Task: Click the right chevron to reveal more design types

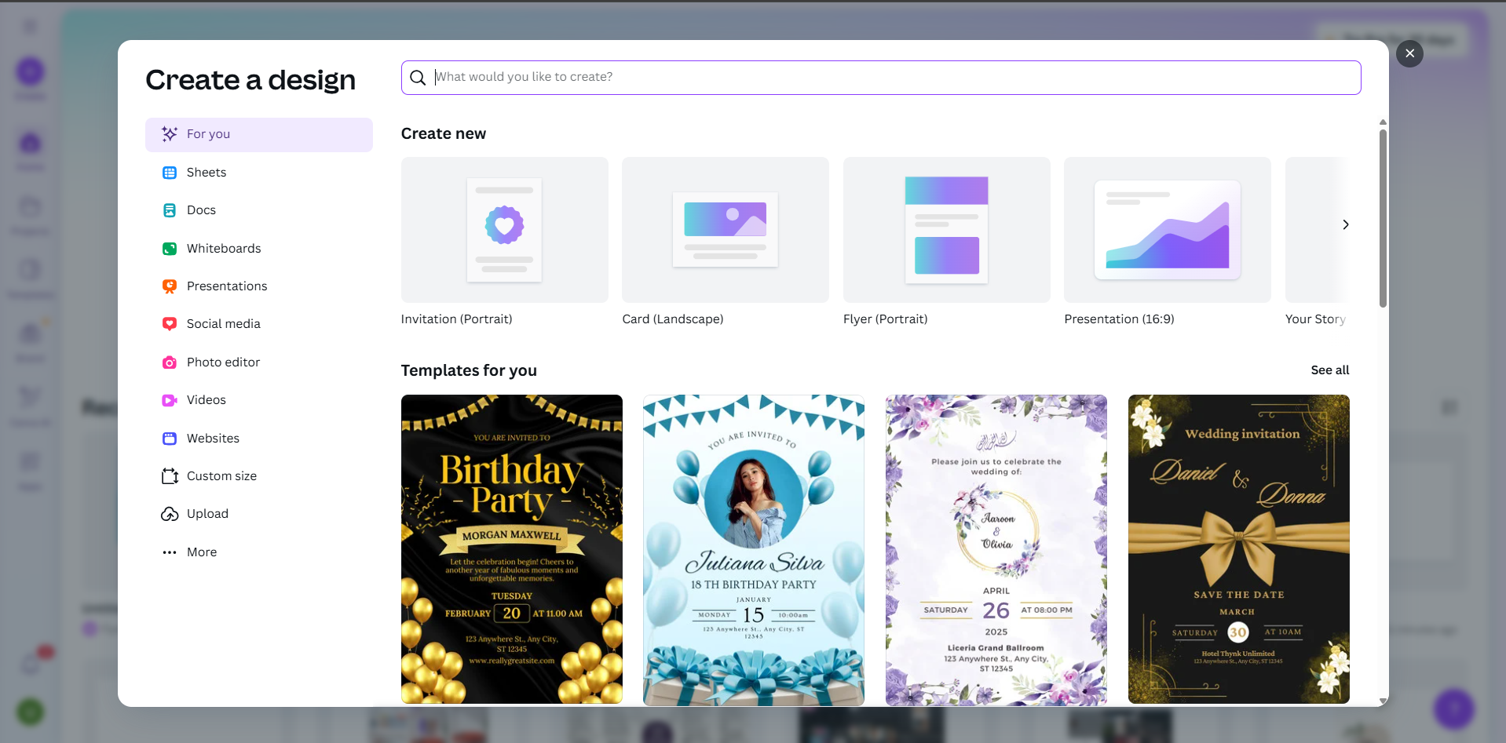Action: click(x=1344, y=224)
